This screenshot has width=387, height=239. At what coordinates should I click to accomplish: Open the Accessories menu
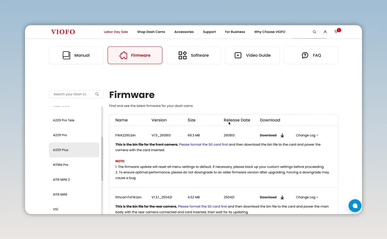click(184, 32)
